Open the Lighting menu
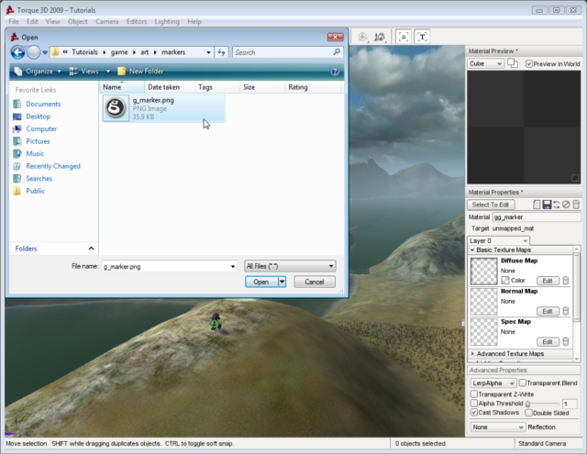 167,21
